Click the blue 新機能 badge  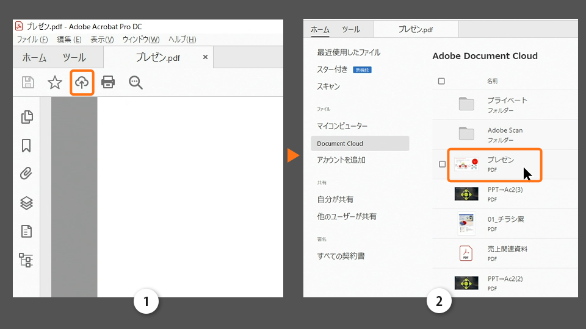(362, 69)
